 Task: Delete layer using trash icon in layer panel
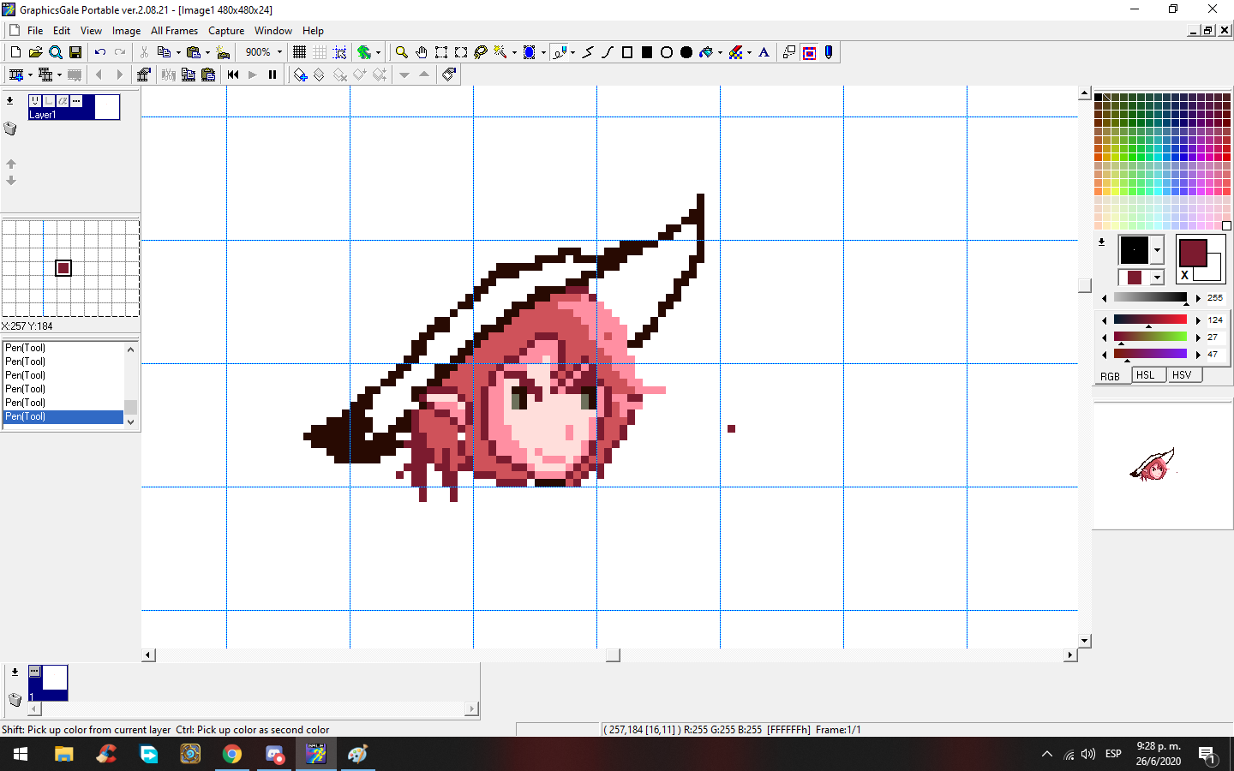coord(10,129)
